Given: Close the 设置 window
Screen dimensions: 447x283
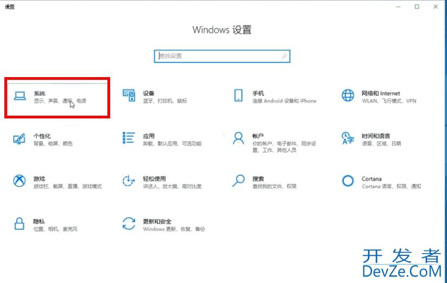Looking at the screenshot, I should click(436, 7).
